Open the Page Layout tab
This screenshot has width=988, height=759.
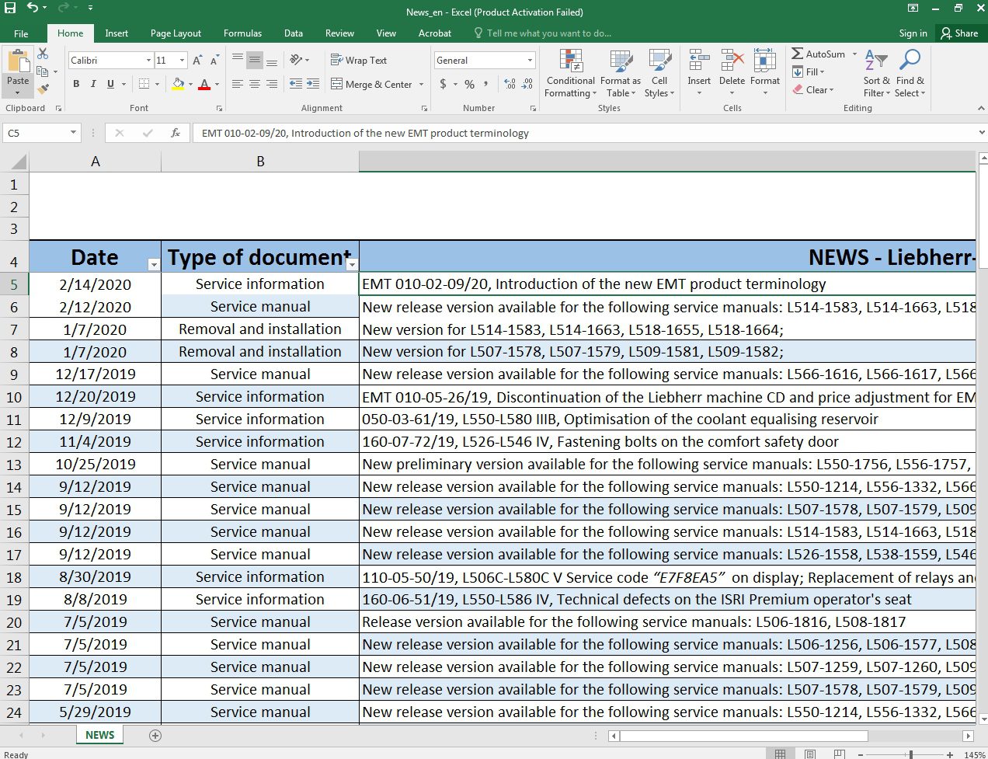(176, 33)
